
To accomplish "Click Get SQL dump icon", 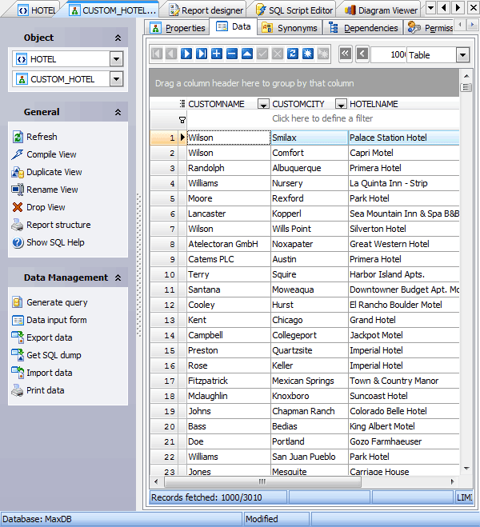I will click(x=17, y=355).
